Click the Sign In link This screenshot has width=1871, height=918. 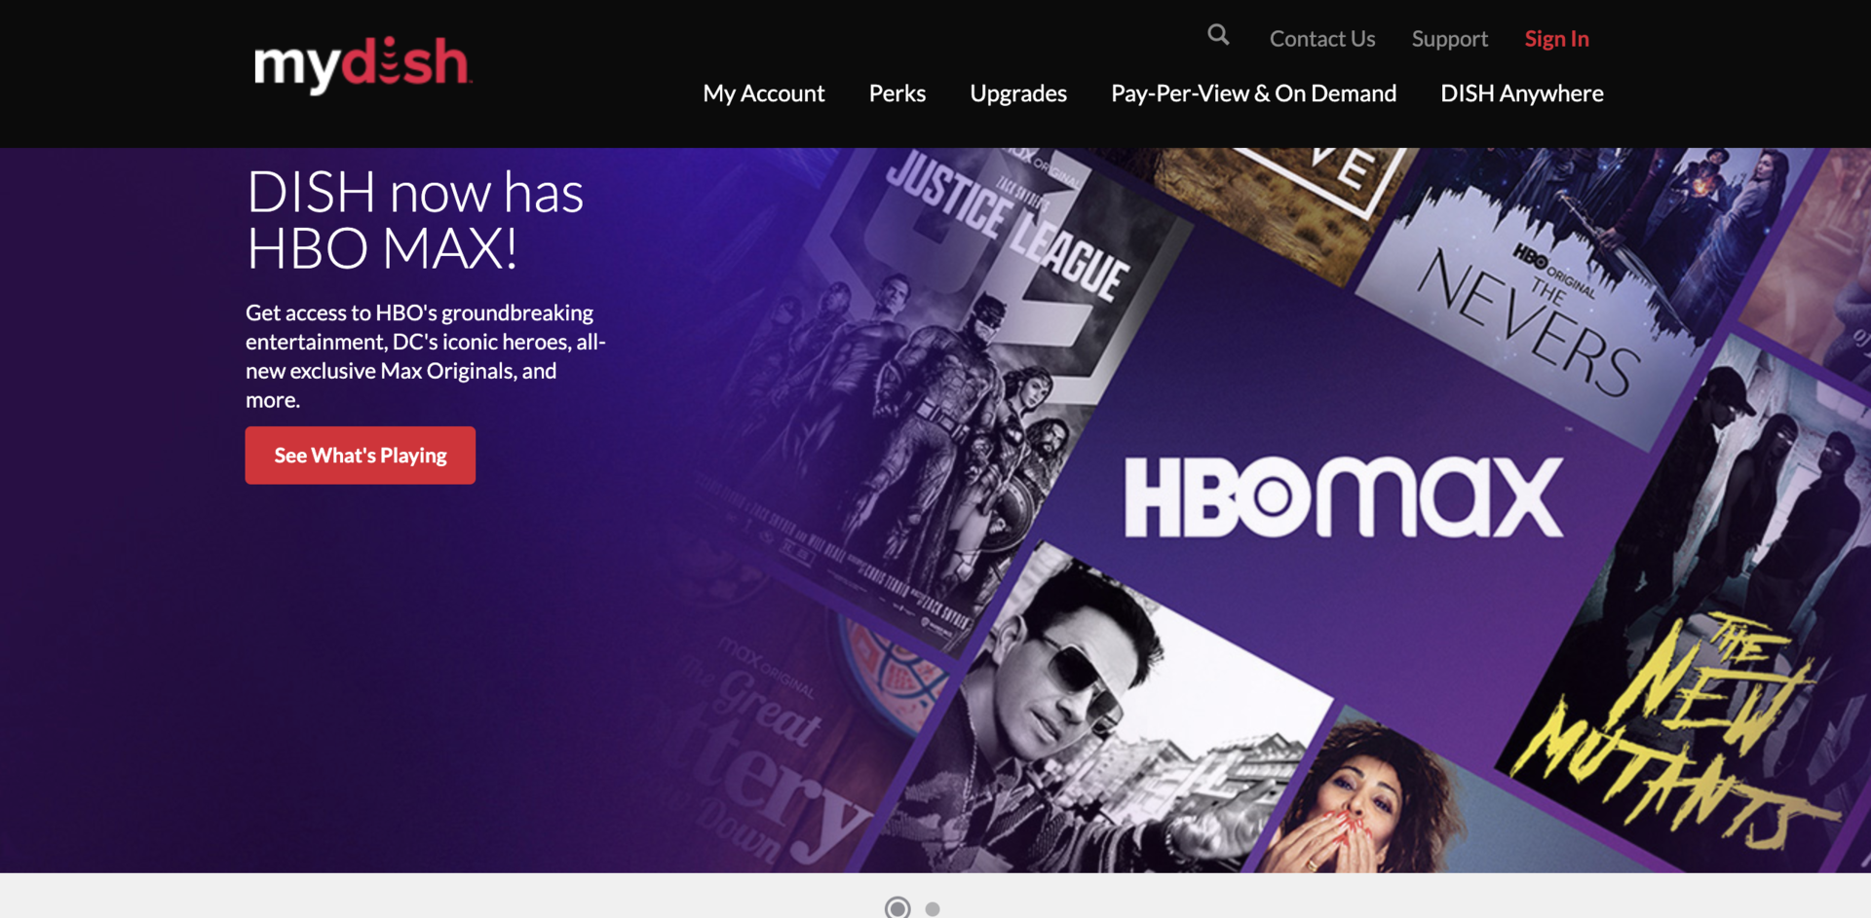coord(1556,39)
